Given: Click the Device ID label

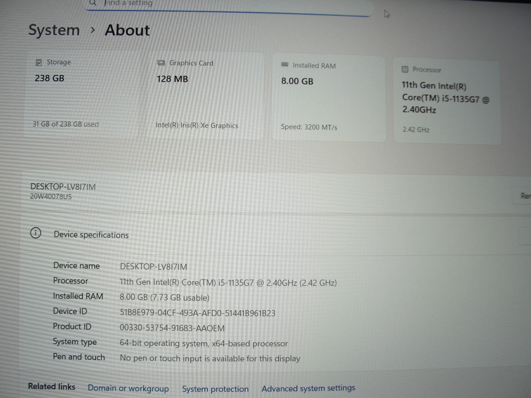Looking at the screenshot, I should (x=70, y=311).
